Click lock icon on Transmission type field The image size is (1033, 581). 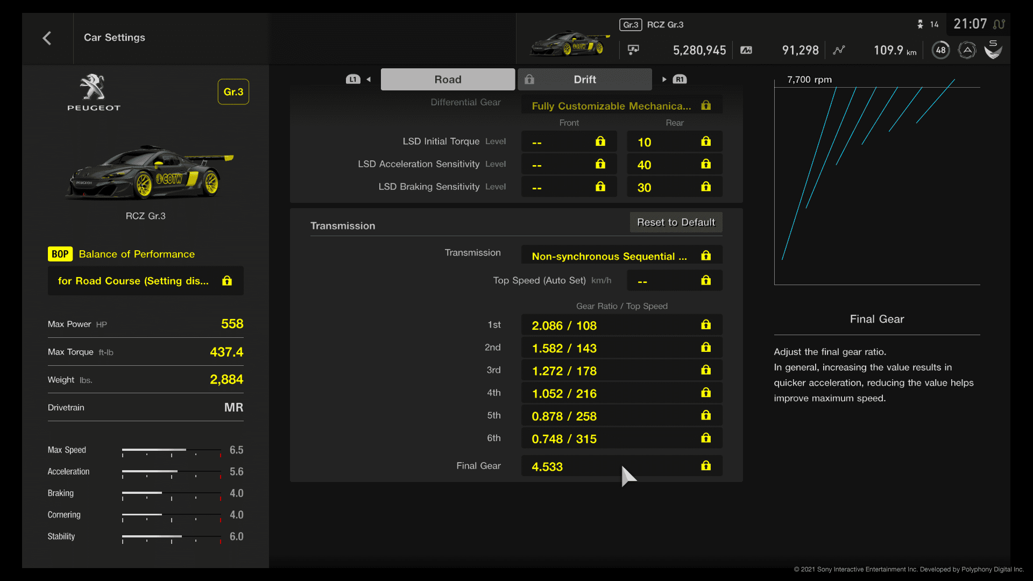click(706, 256)
